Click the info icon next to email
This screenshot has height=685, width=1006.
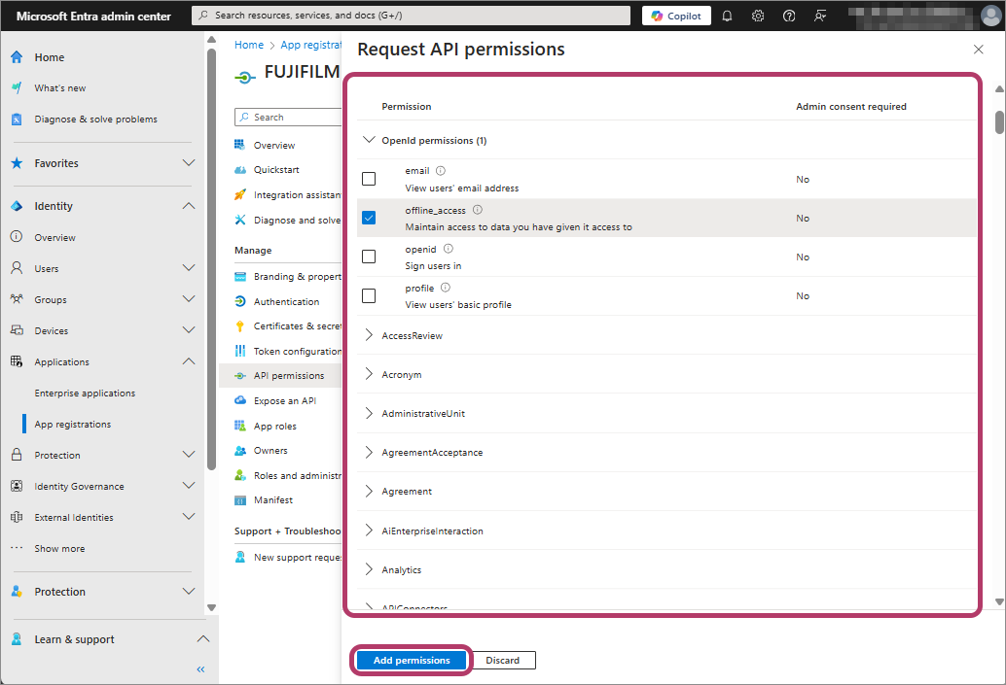pyautogui.click(x=441, y=170)
